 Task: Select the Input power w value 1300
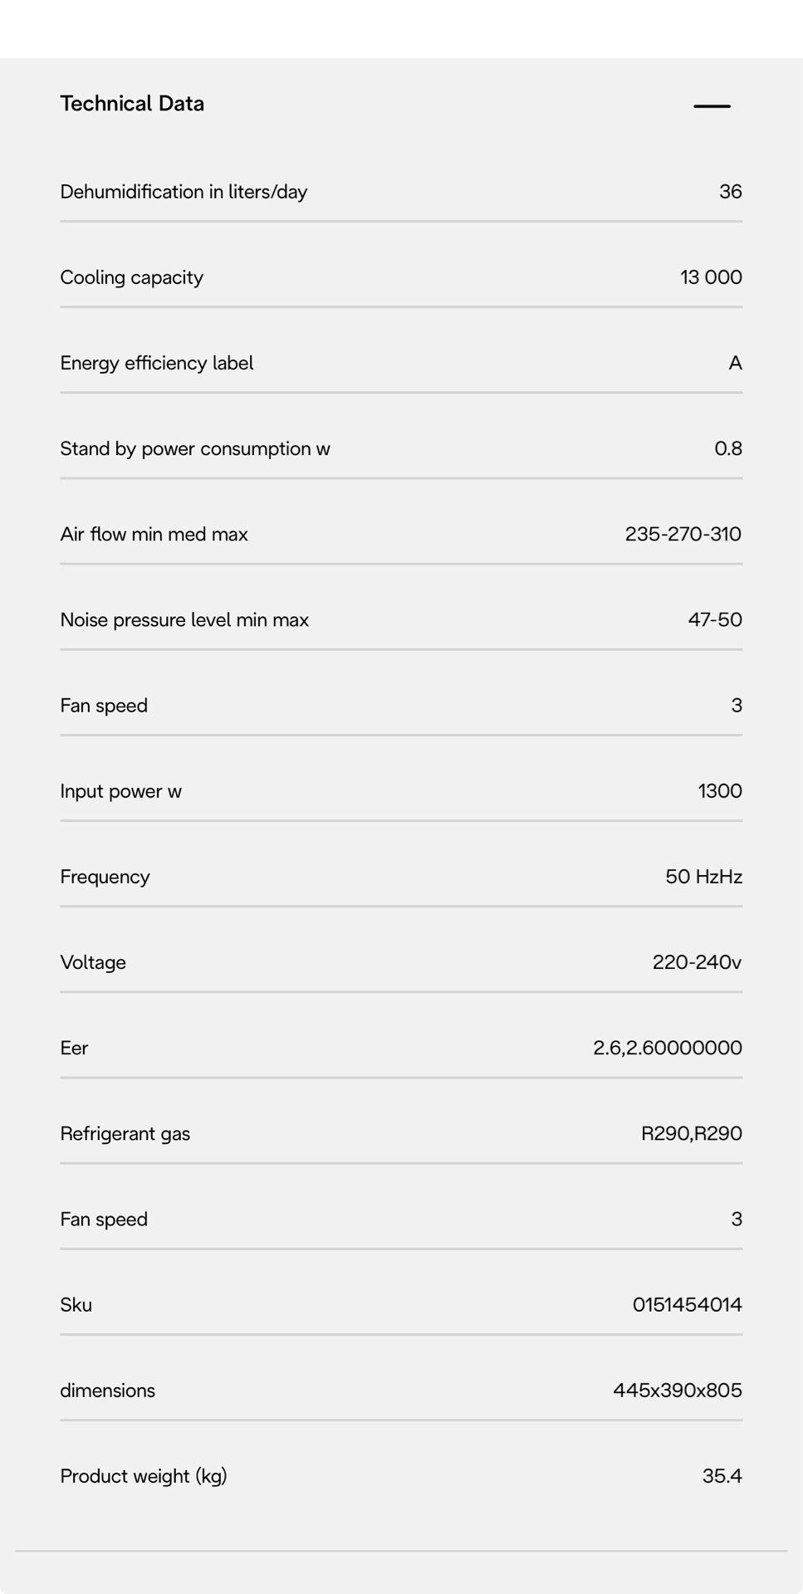[720, 791]
